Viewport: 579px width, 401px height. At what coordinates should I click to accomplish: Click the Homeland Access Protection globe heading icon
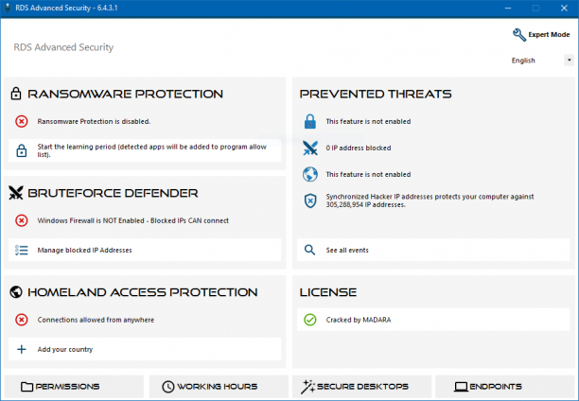coord(16,291)
